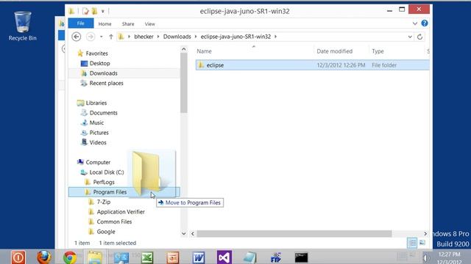Click Downloads in the address path
This screenshot has width=471, height=264.
[177, 37]
